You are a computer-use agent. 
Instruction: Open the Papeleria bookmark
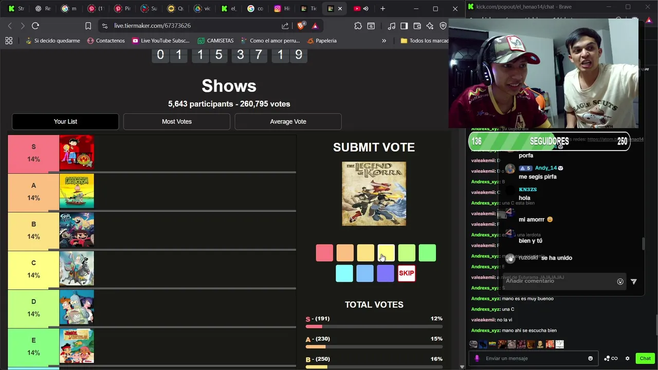pos(322,41)
